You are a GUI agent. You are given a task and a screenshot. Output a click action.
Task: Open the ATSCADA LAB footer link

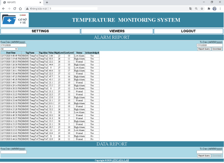tap(120, 160)
